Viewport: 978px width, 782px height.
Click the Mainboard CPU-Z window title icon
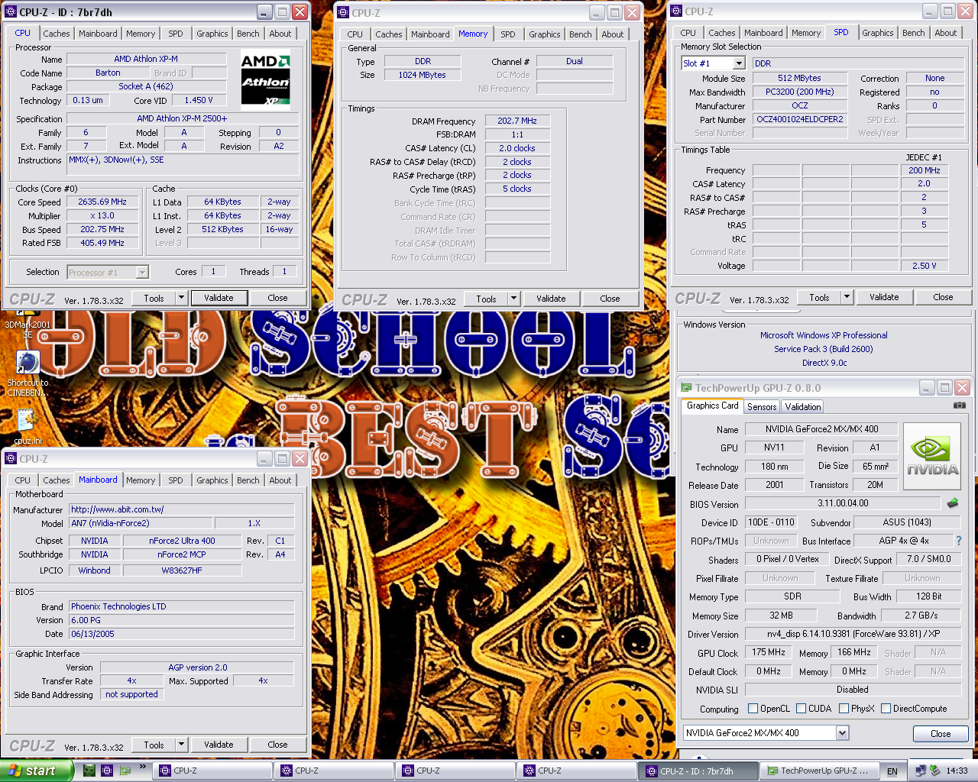tap(11, 459)
